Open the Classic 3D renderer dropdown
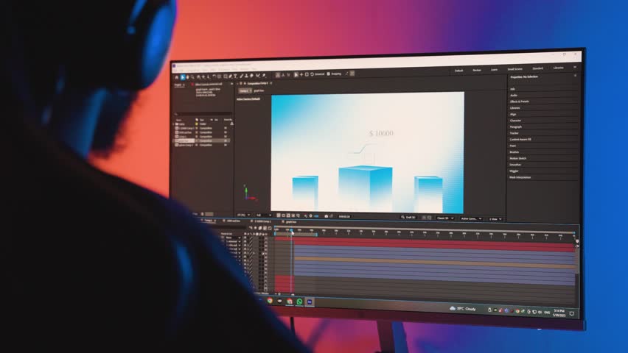 (445, 218)
